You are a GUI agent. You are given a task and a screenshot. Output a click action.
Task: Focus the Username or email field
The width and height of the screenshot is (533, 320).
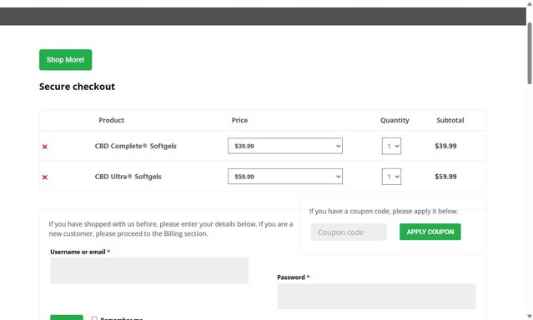(x=149, y=270)
